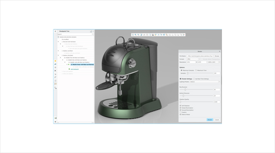
Task: Collapse the Checkpoint Tree panel arrow
Action: 55,31
